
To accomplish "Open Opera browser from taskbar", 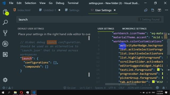I will click(x=21, y=93).
